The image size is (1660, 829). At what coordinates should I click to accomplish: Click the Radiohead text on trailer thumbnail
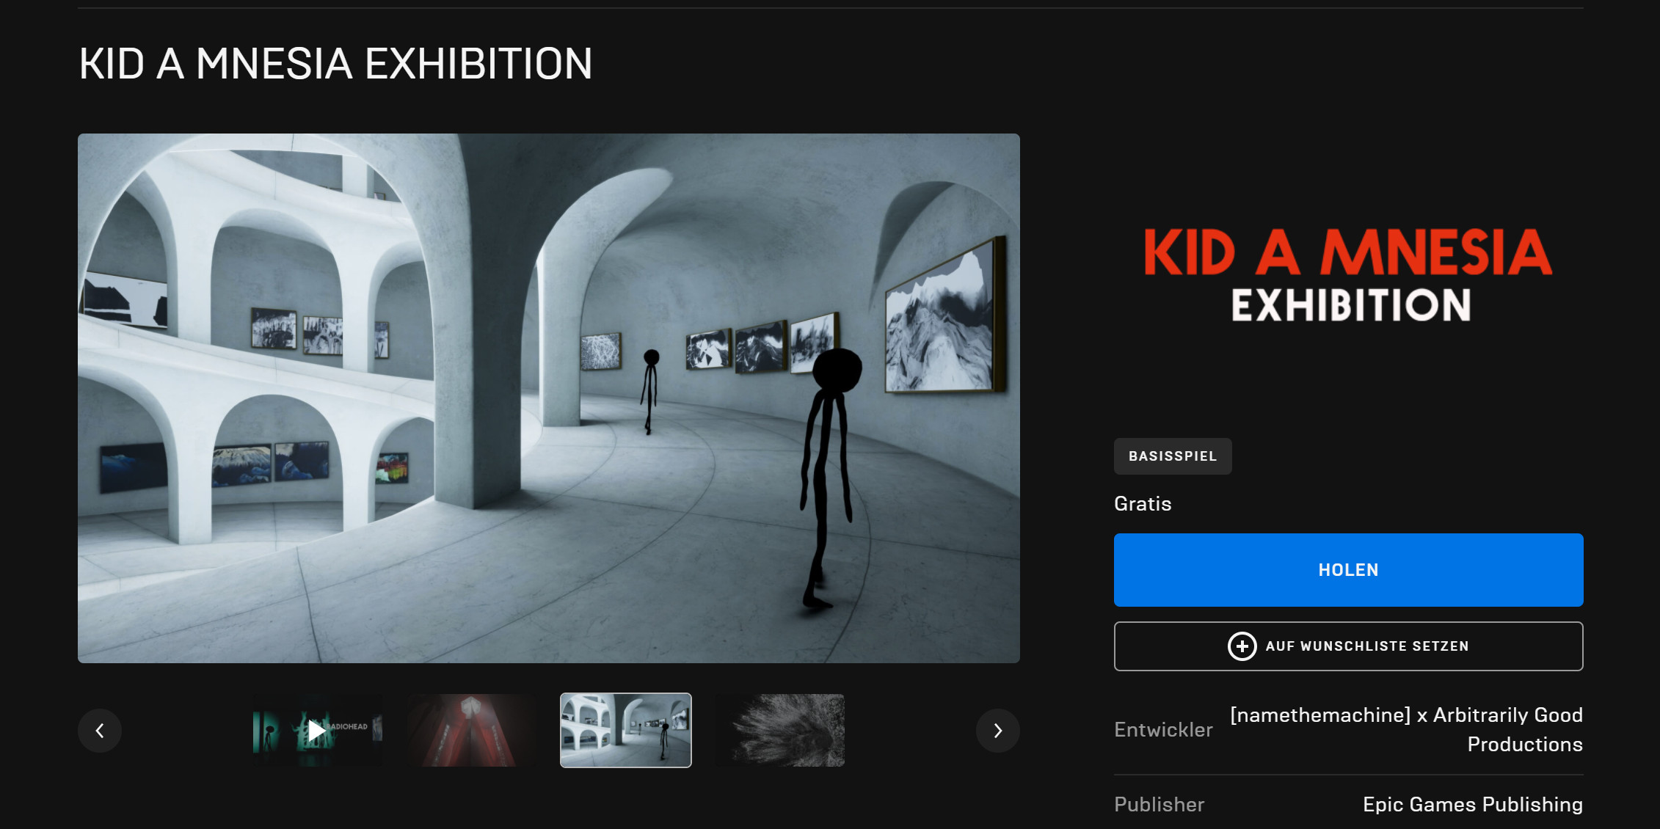tap(348, 726)
